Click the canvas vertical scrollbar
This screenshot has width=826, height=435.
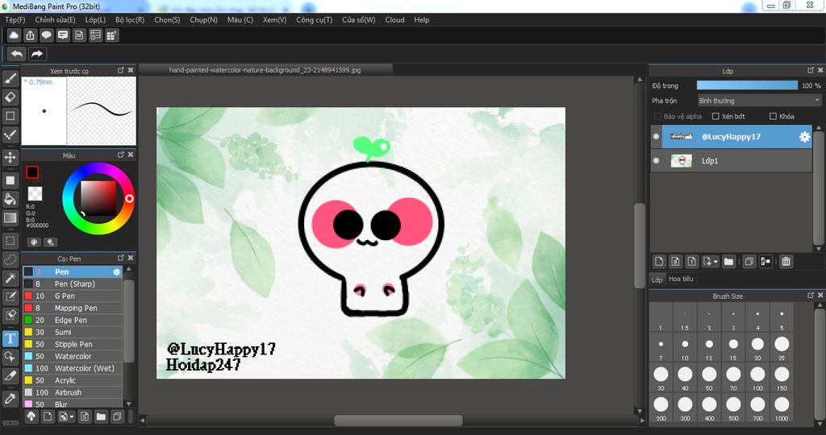pyautogui.click(x=640, y=246)
